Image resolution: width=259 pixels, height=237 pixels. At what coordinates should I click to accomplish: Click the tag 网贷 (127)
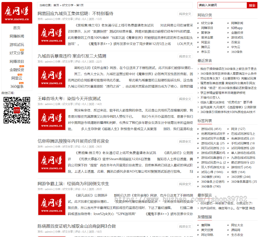tap(238, 129)
